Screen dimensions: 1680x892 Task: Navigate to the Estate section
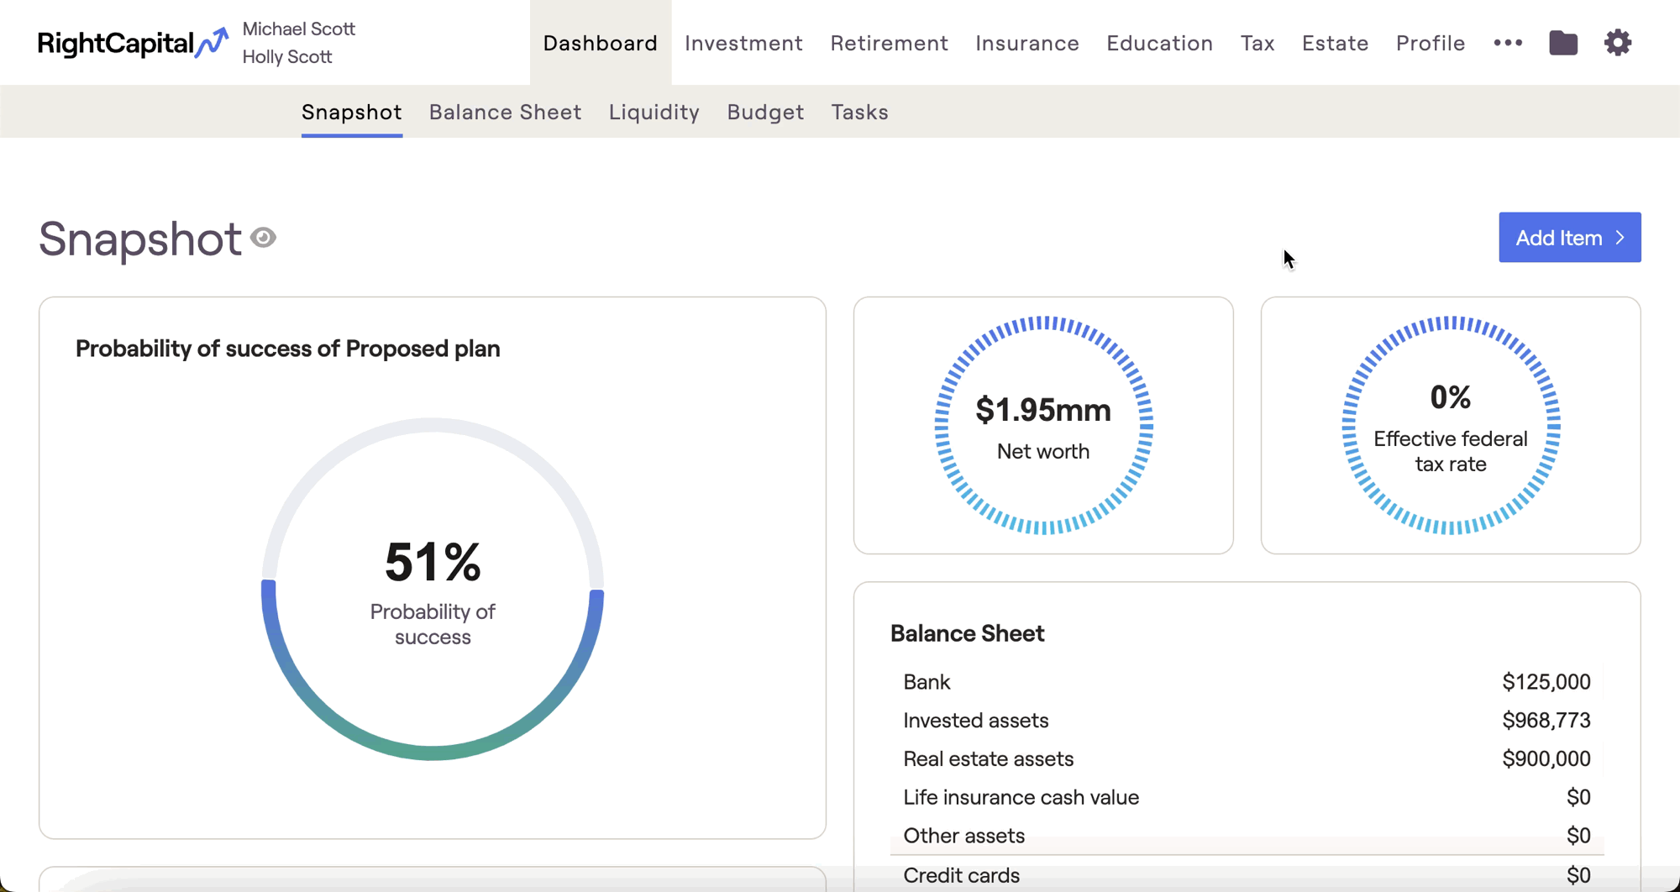1335,43
